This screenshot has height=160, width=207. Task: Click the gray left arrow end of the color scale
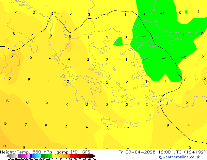[7, 156]
